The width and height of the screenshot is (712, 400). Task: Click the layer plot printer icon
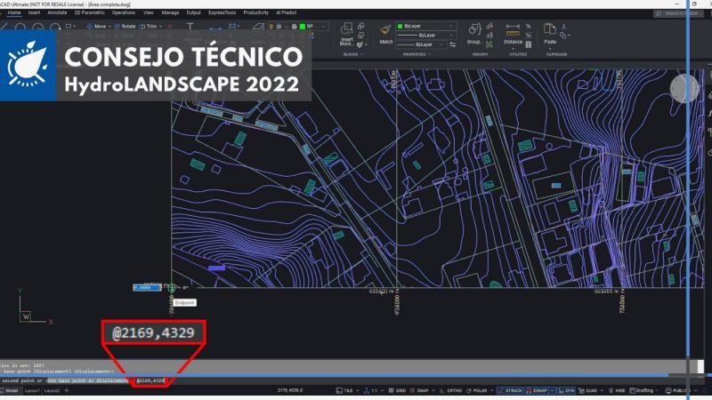295,27
